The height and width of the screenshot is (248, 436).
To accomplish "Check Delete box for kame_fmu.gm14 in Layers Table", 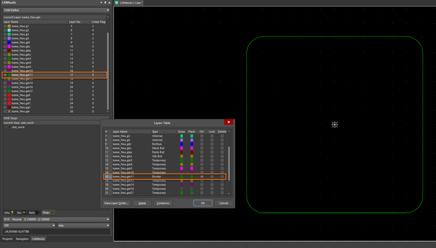I will pyautogui.click(x=222, y=185).
